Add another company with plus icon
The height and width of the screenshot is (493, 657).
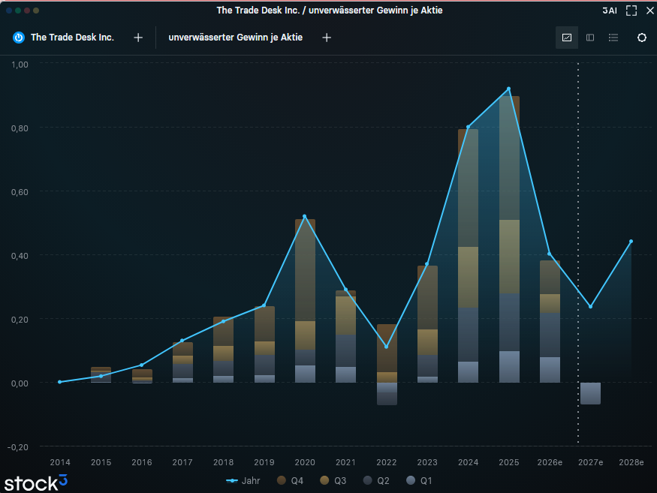click(138, 38)
